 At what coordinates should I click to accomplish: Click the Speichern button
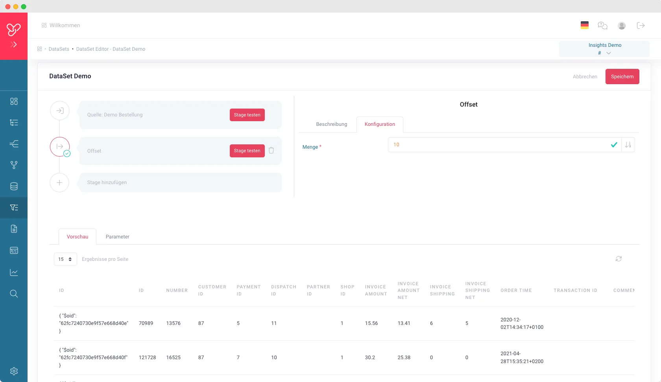622,77
